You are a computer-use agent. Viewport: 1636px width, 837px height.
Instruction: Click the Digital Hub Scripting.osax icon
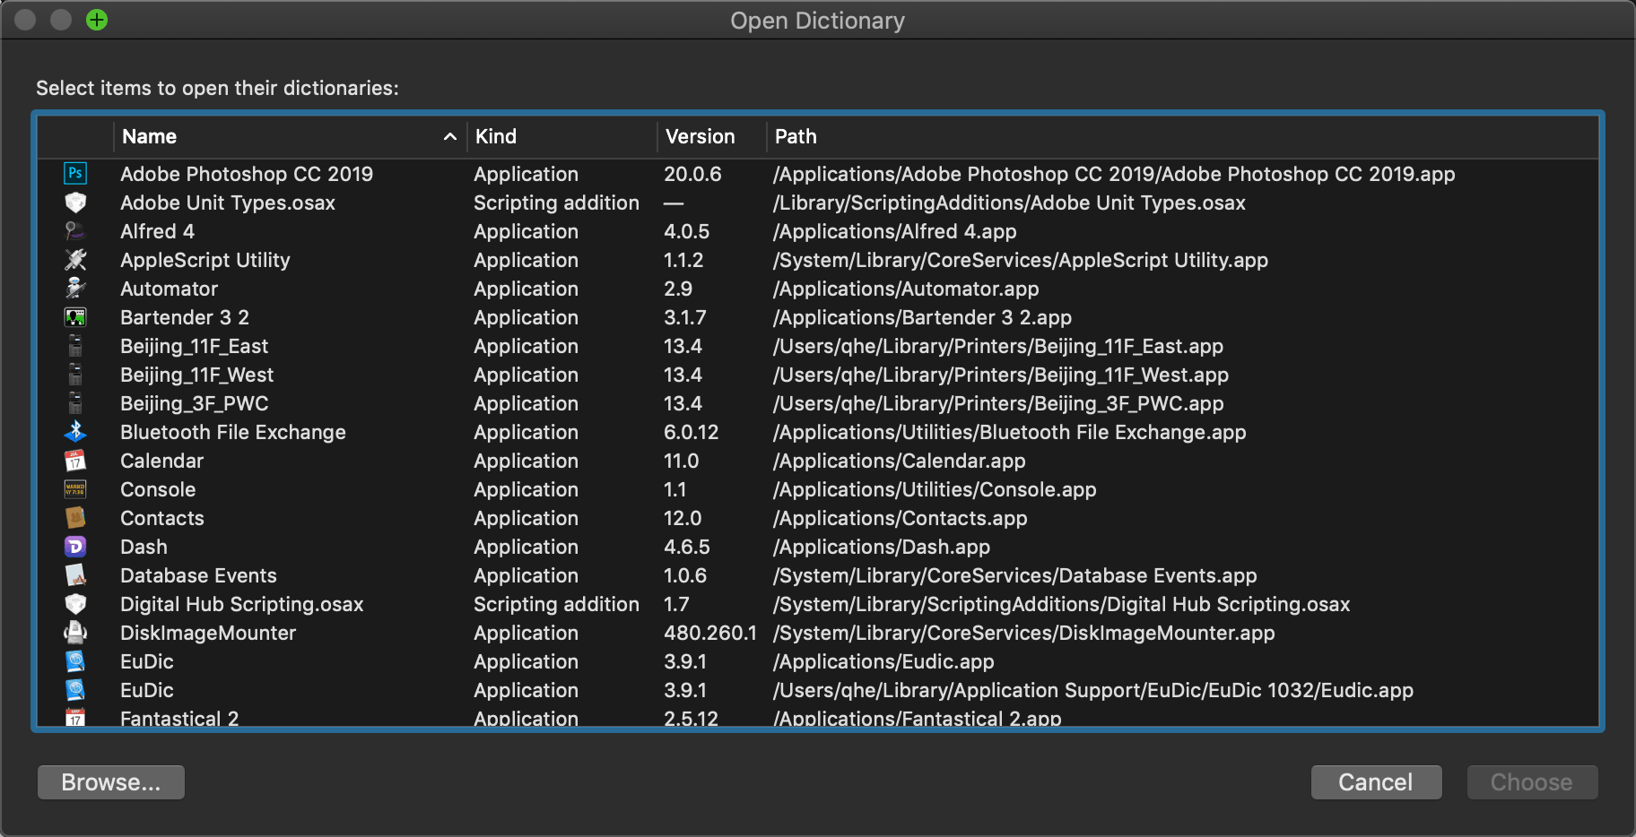[x=75, y=604]
